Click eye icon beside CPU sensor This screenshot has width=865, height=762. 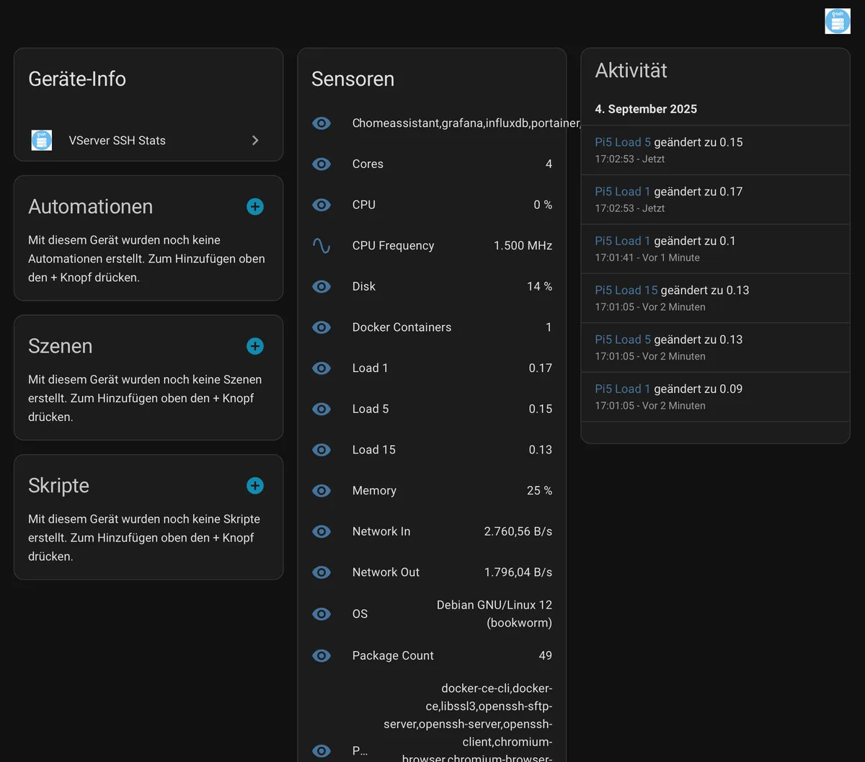coord(321,205)
